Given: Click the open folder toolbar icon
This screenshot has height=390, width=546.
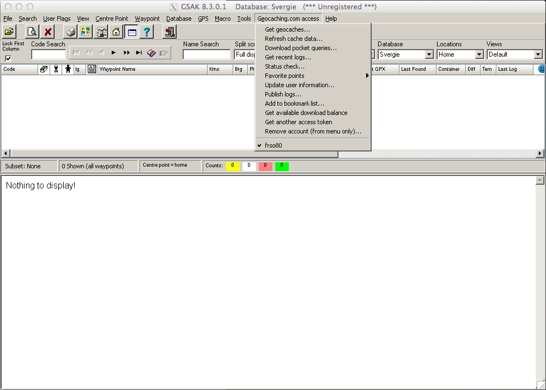Looking at the screenshot, I should click(10, 32).
